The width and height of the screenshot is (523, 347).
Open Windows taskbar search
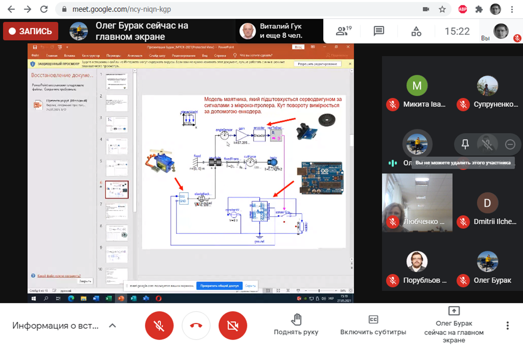click(x=46, y=298)
